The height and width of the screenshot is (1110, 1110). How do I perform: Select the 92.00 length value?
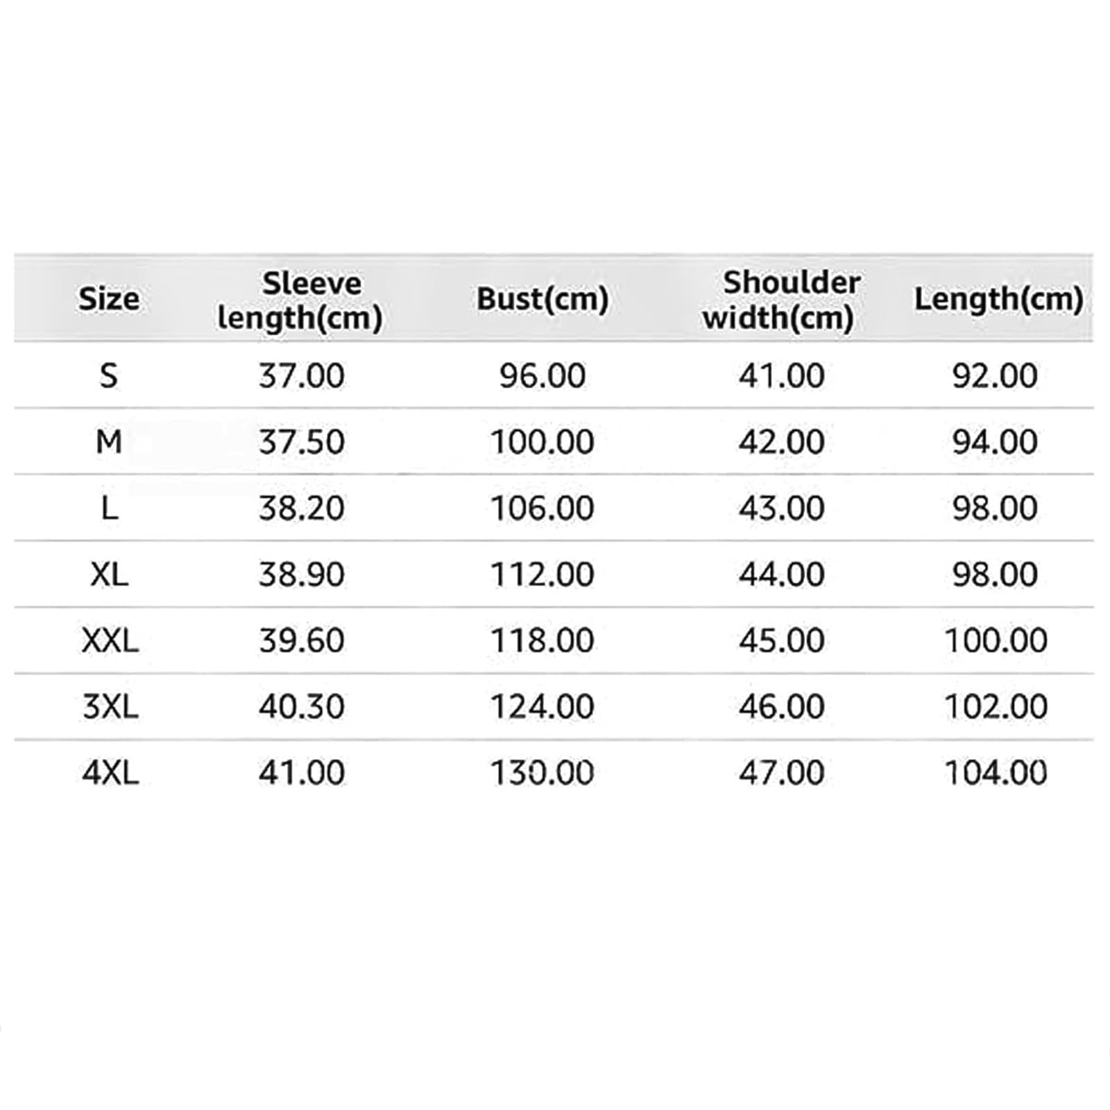[x=995, y=375]
